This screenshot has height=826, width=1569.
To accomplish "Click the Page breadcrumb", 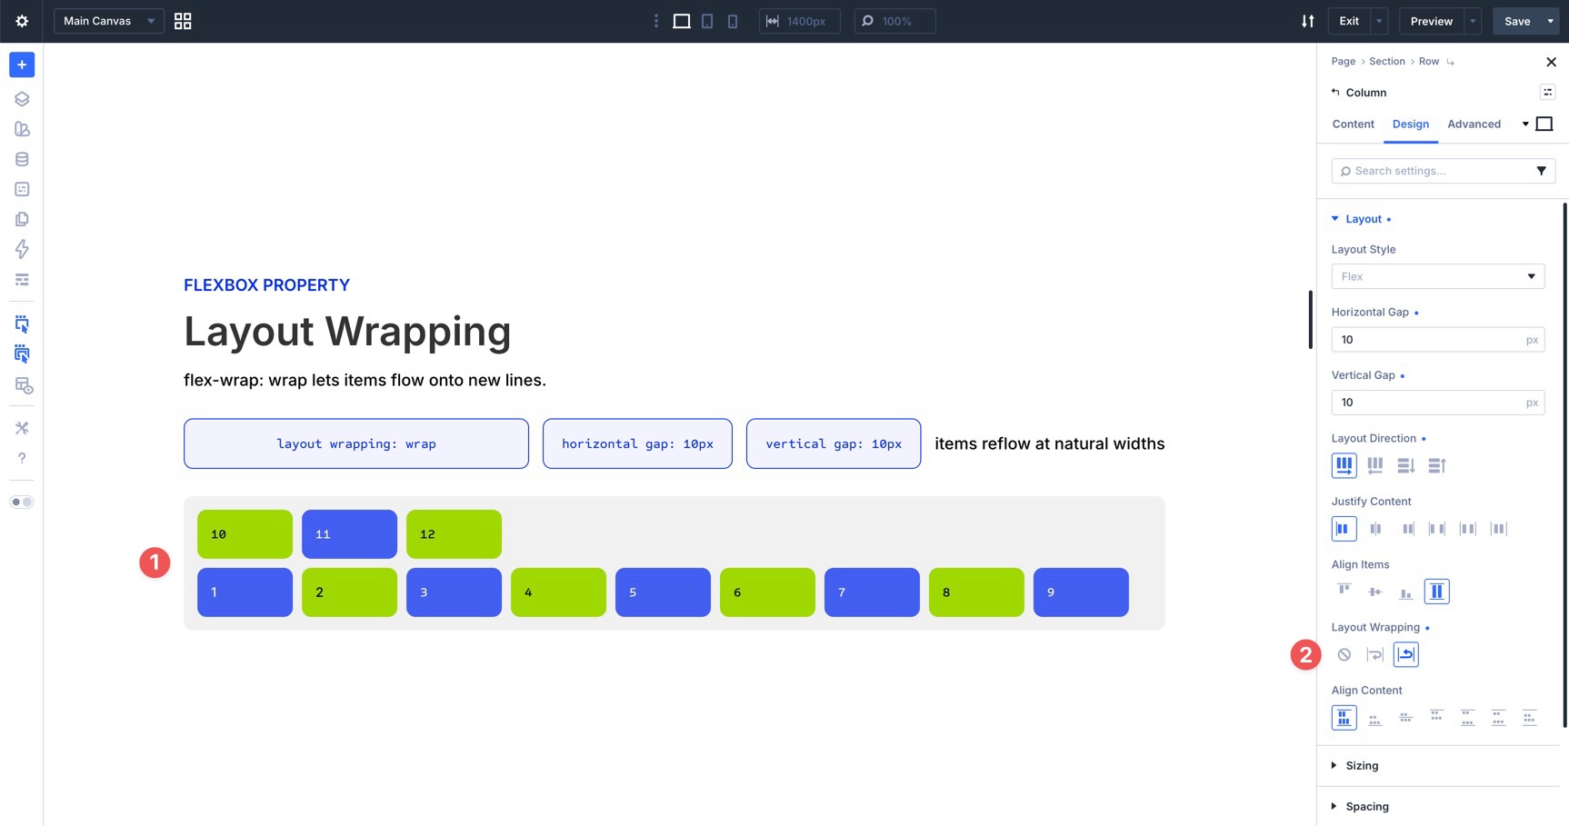I will point(1343,62).
